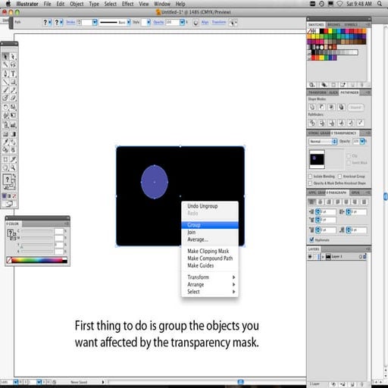The image size is (388, 388).
Task: Toggle the Invert Mask checkbox
Action: (x=349, y=162)
